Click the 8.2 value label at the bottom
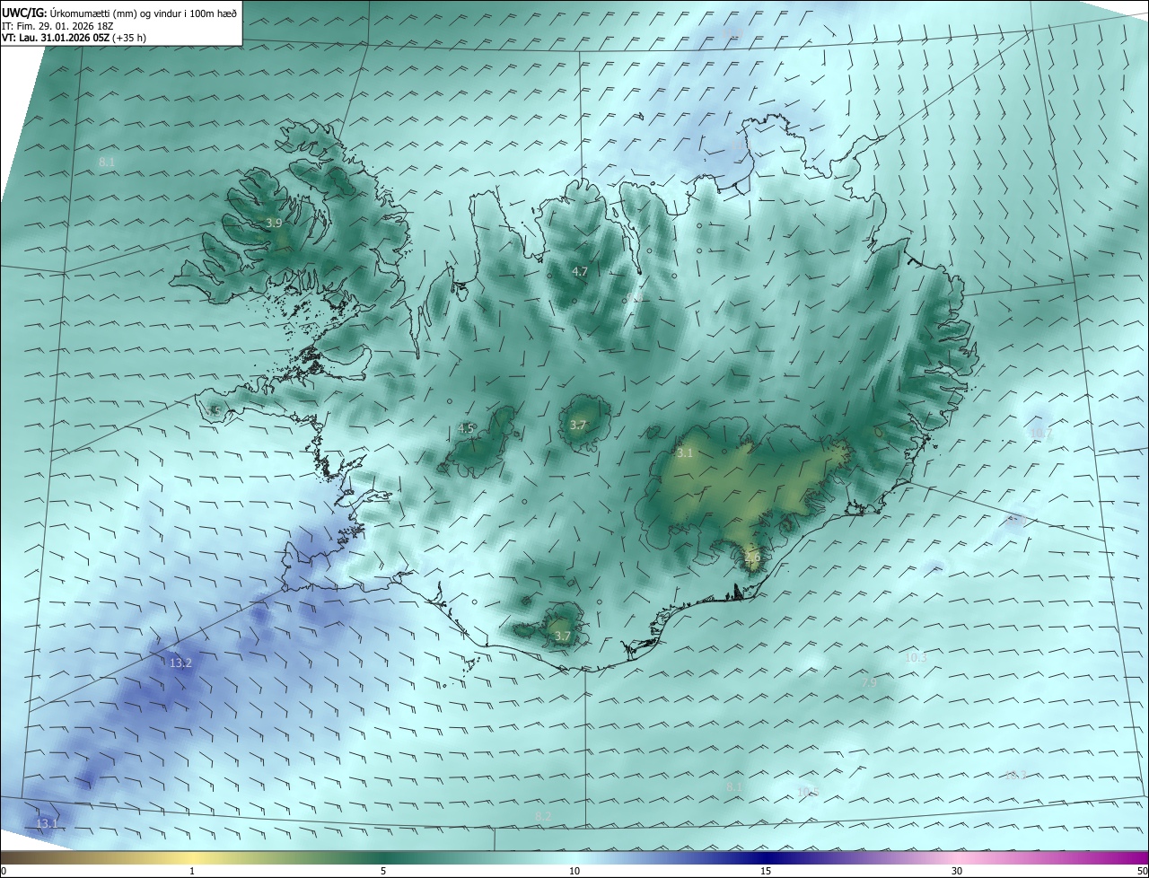1149x878 pixels. pyautogui.click(x=543, y=815)
